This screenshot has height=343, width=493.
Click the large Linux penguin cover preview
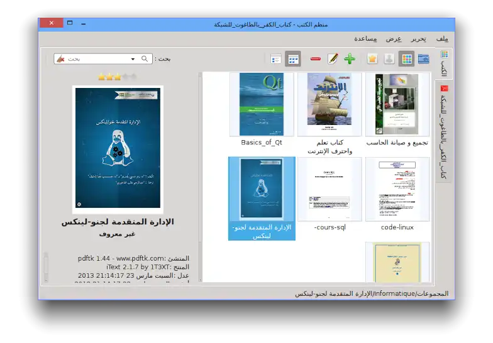(x=118, y=148)
